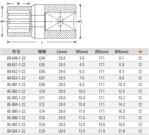Select part number 85-991-1-22
This screenshot has width=149, height=135.
pyautogui.click(x=16, y=85)
